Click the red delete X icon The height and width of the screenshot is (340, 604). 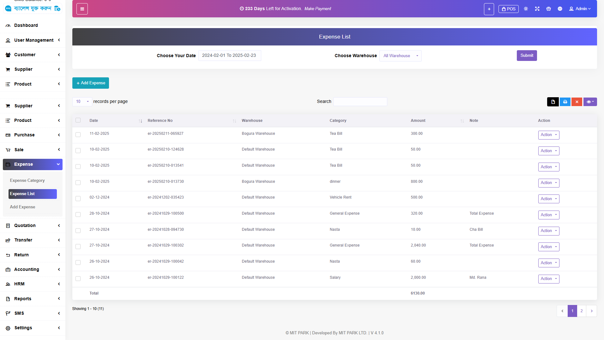(577, 102)
